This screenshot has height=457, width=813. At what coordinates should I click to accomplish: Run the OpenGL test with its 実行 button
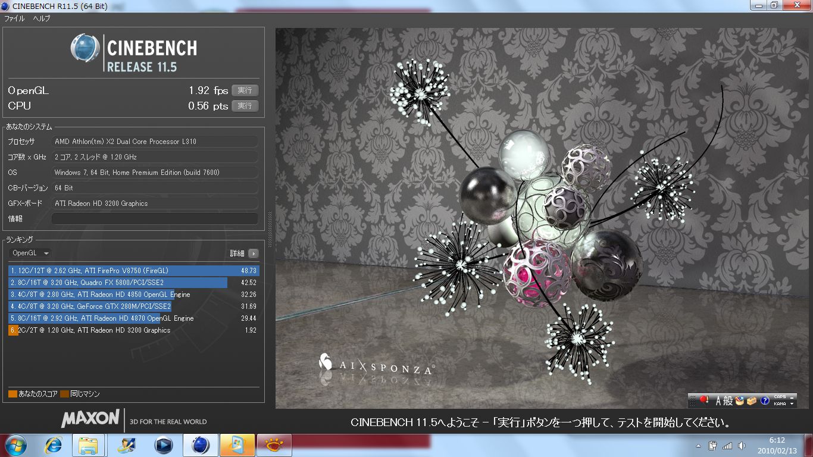245,90
